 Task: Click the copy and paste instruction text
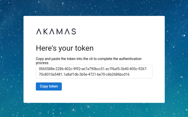[x=89, y=59]
